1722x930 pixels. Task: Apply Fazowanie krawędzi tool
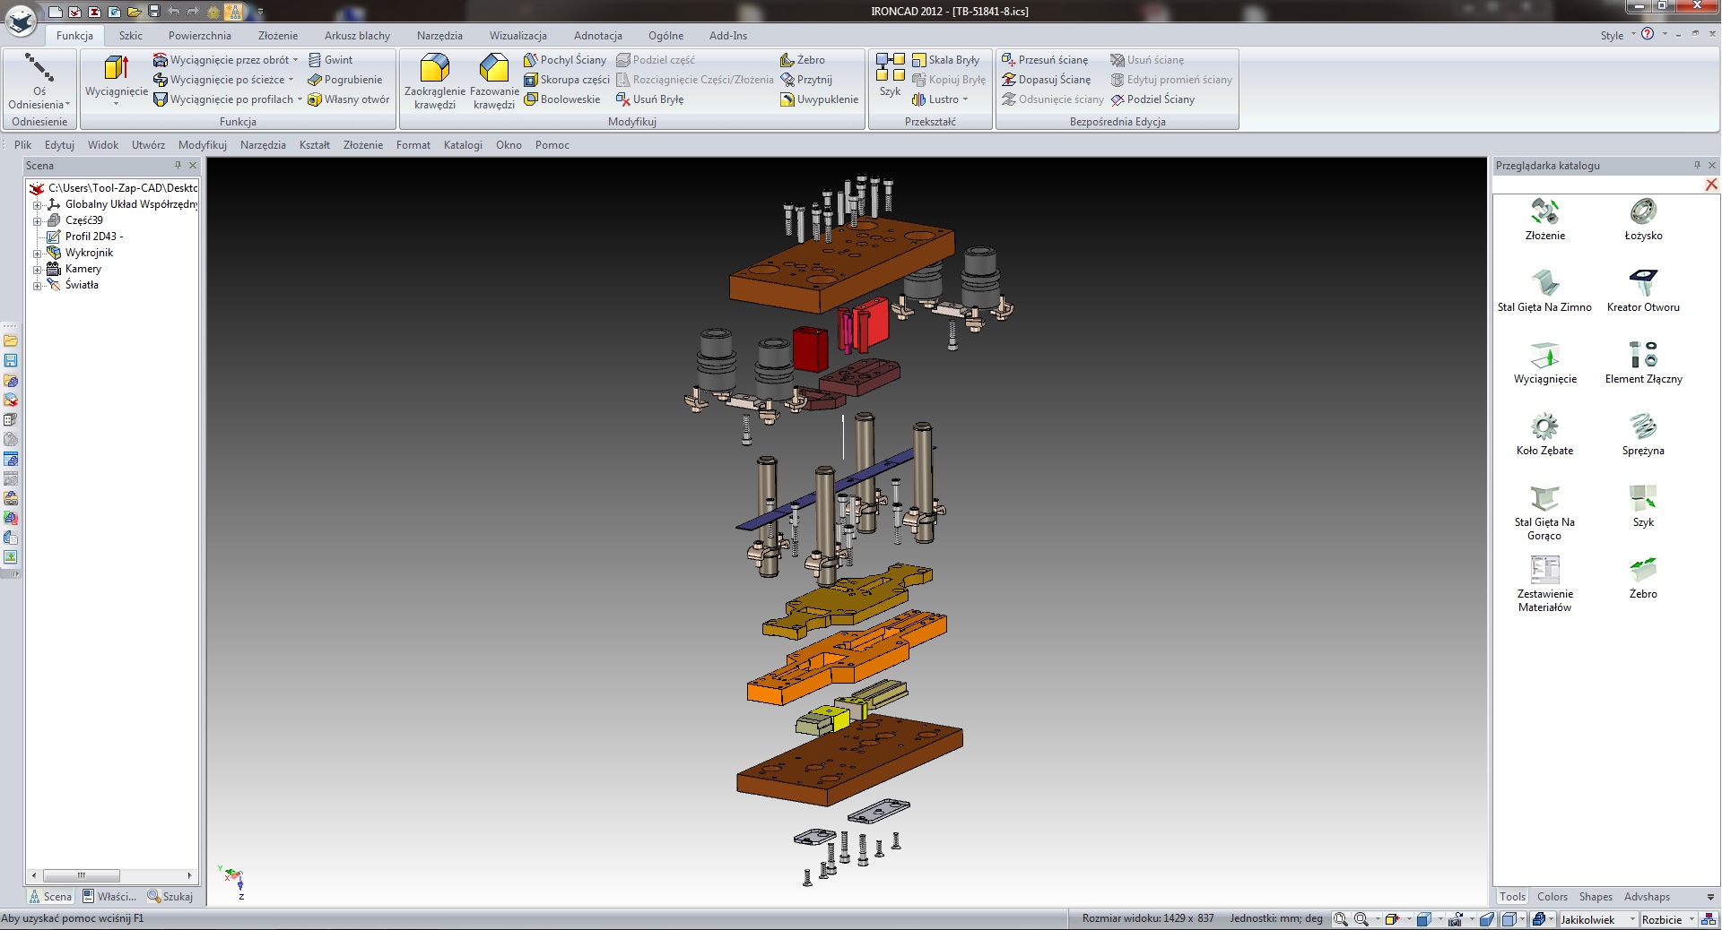click(x=494, y=81)
